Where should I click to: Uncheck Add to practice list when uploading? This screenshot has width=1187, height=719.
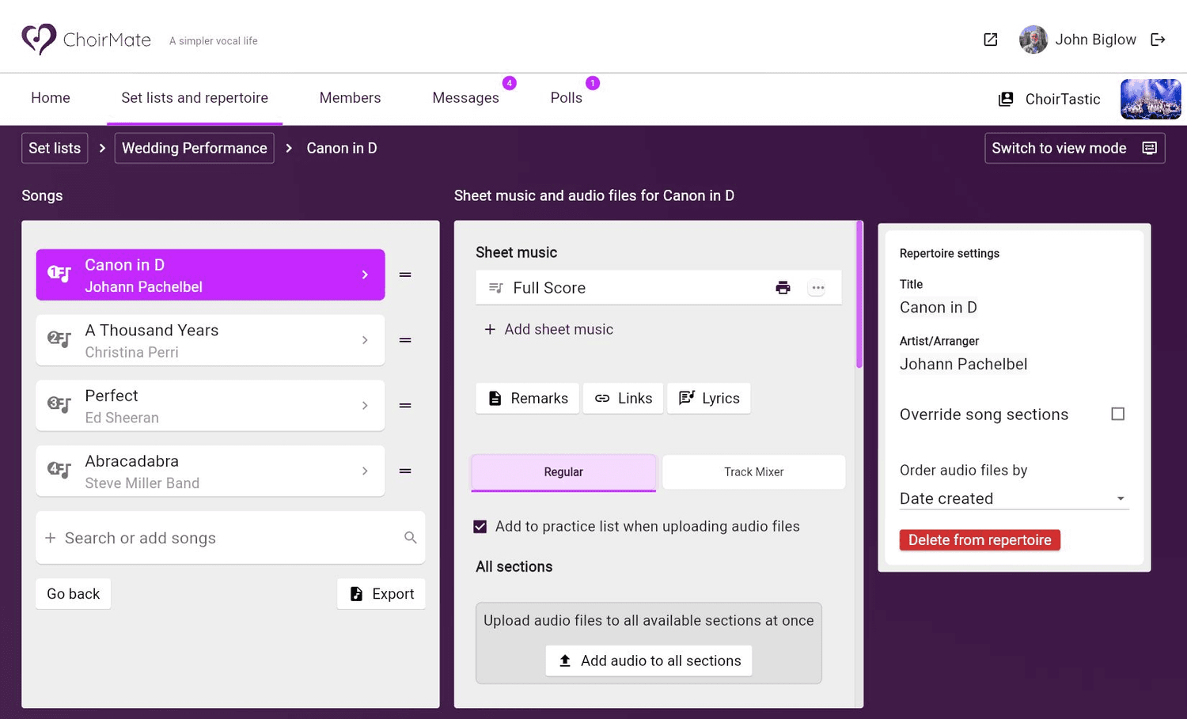point(480,527)
